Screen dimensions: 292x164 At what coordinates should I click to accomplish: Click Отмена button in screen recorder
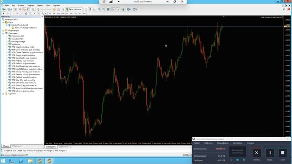coord(256,153)
